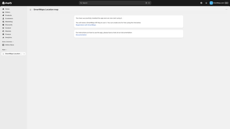This screenshot has width=230, height=129.
Task: Open Analytics section
Action: tap(9, 38)
